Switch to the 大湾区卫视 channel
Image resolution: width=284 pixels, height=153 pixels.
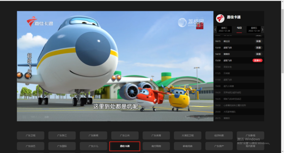[188, 135]
